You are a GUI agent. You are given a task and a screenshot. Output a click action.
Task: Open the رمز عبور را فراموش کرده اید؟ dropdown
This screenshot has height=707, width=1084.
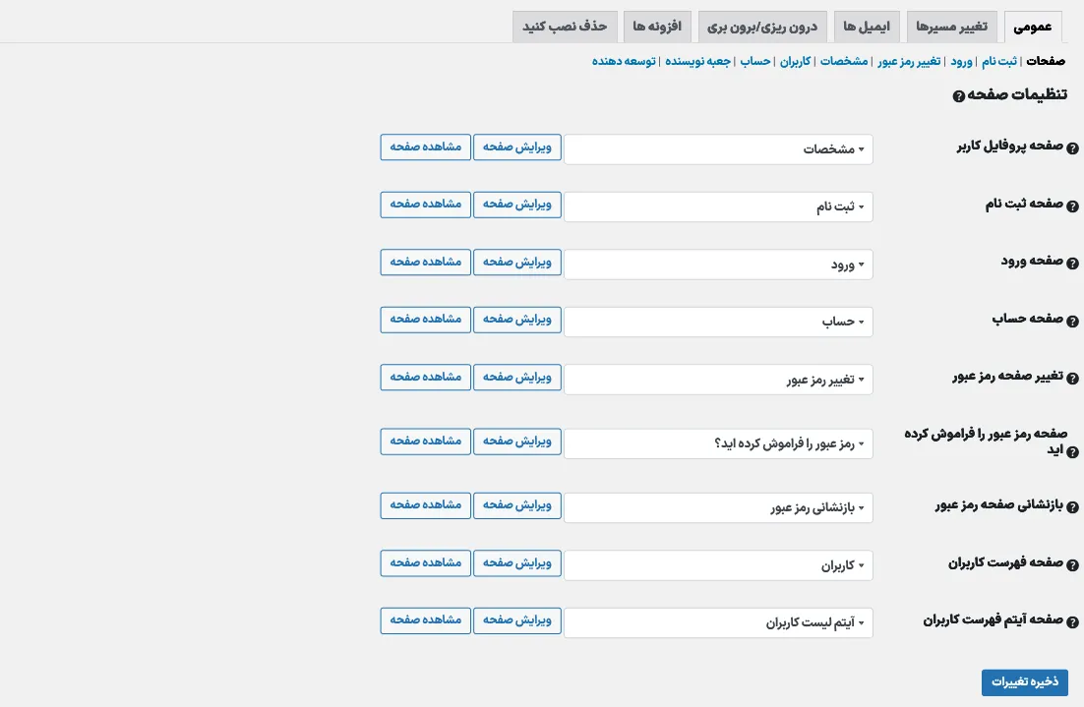click(718, 443)
